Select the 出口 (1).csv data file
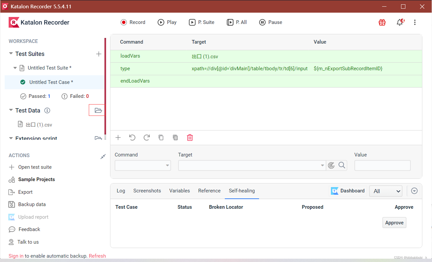Screen dimensions: 432x262 click(39, 125)
